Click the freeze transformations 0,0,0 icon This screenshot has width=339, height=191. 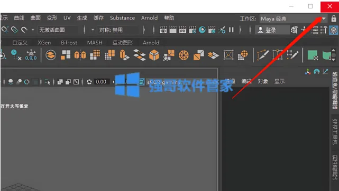point(31,55)
